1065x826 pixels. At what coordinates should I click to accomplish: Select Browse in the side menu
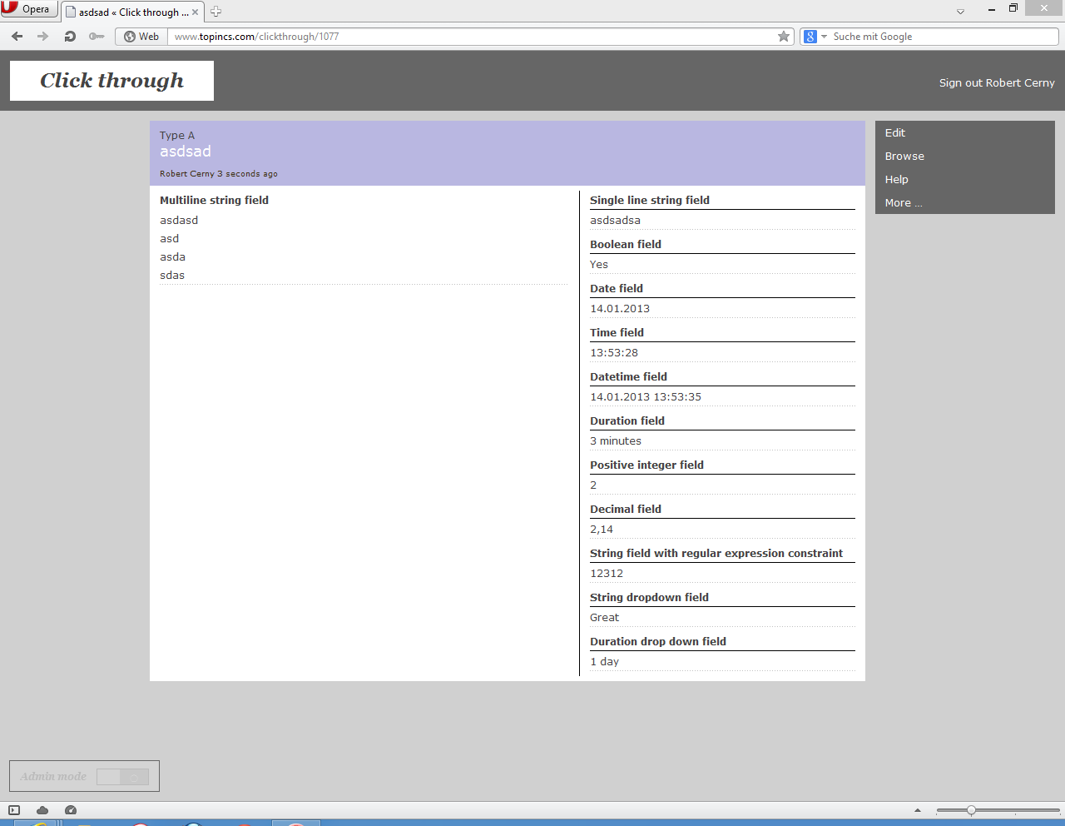tap(904, 157)
